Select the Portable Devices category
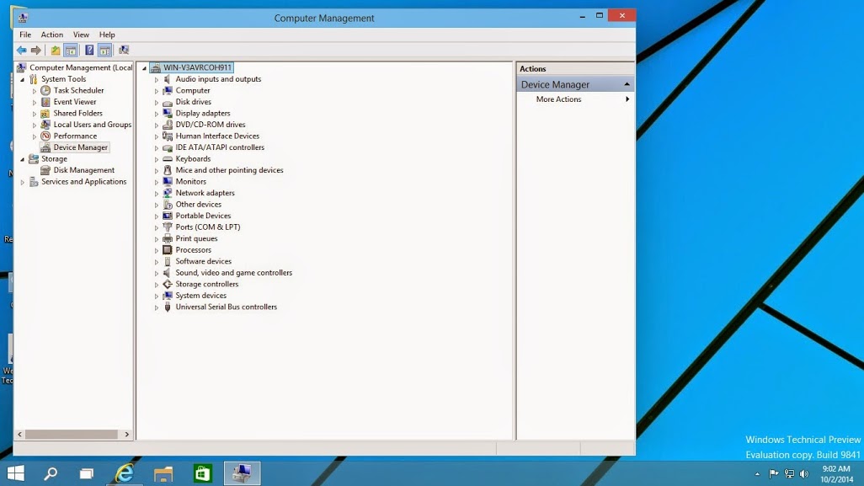The width and height of the screenshot is (864, 486). tap(203, 216)
